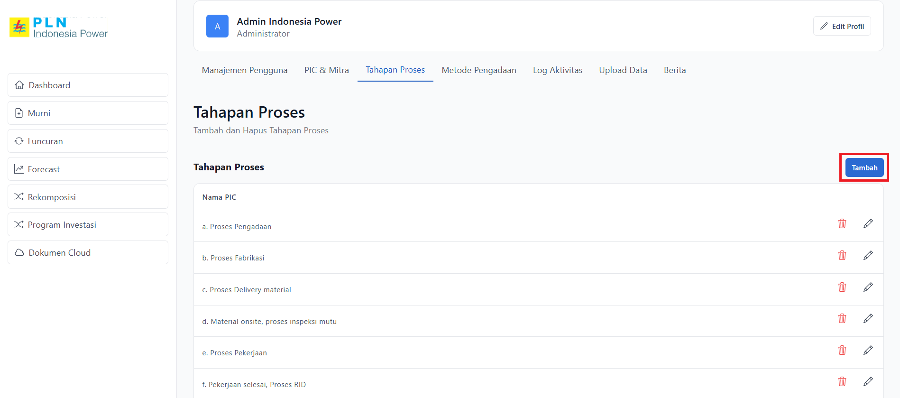Open Edit Profil

point(842,26)
